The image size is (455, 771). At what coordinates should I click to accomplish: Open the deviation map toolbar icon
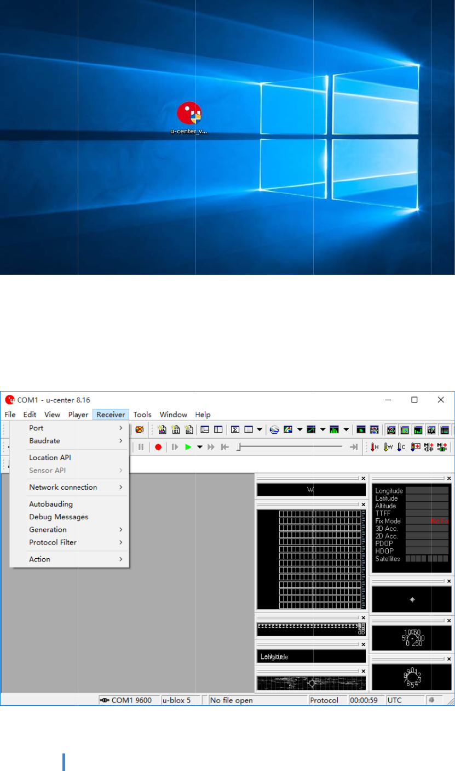pos(361,430)
